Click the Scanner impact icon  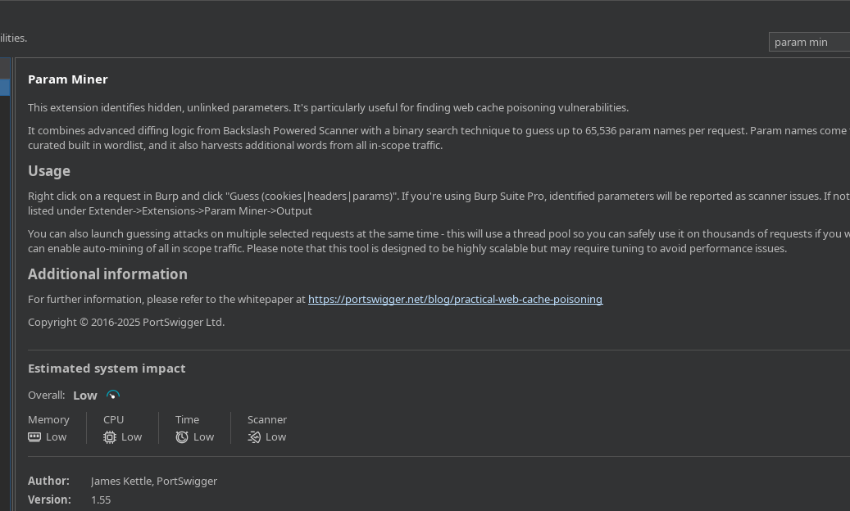tap(254, 437)
